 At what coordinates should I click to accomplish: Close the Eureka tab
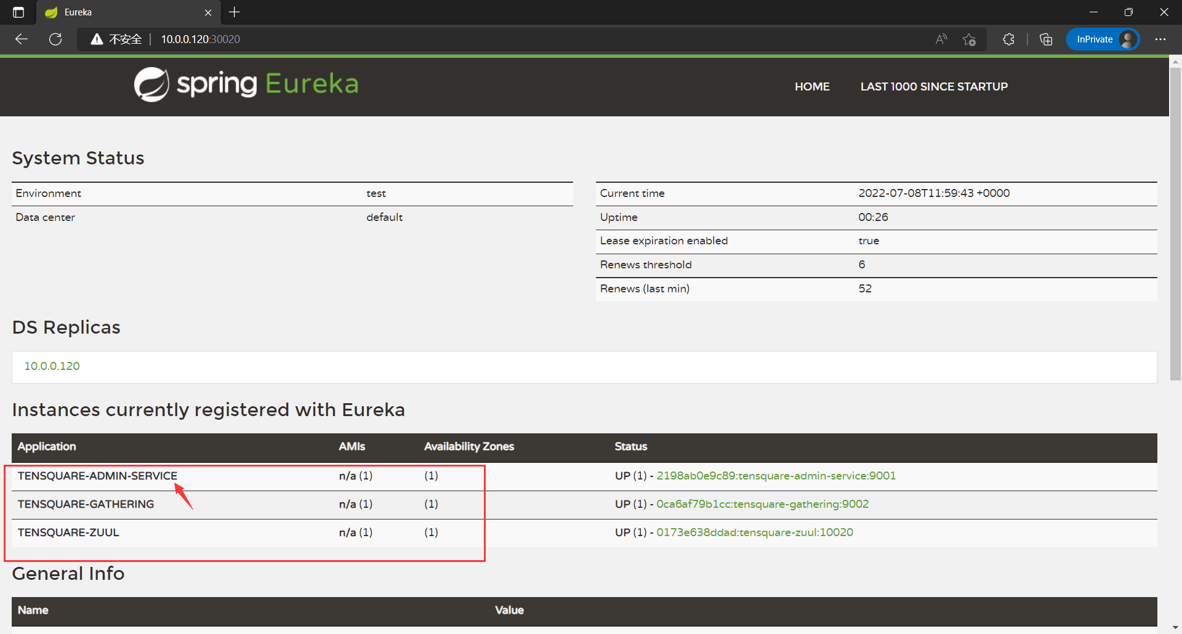208,12
